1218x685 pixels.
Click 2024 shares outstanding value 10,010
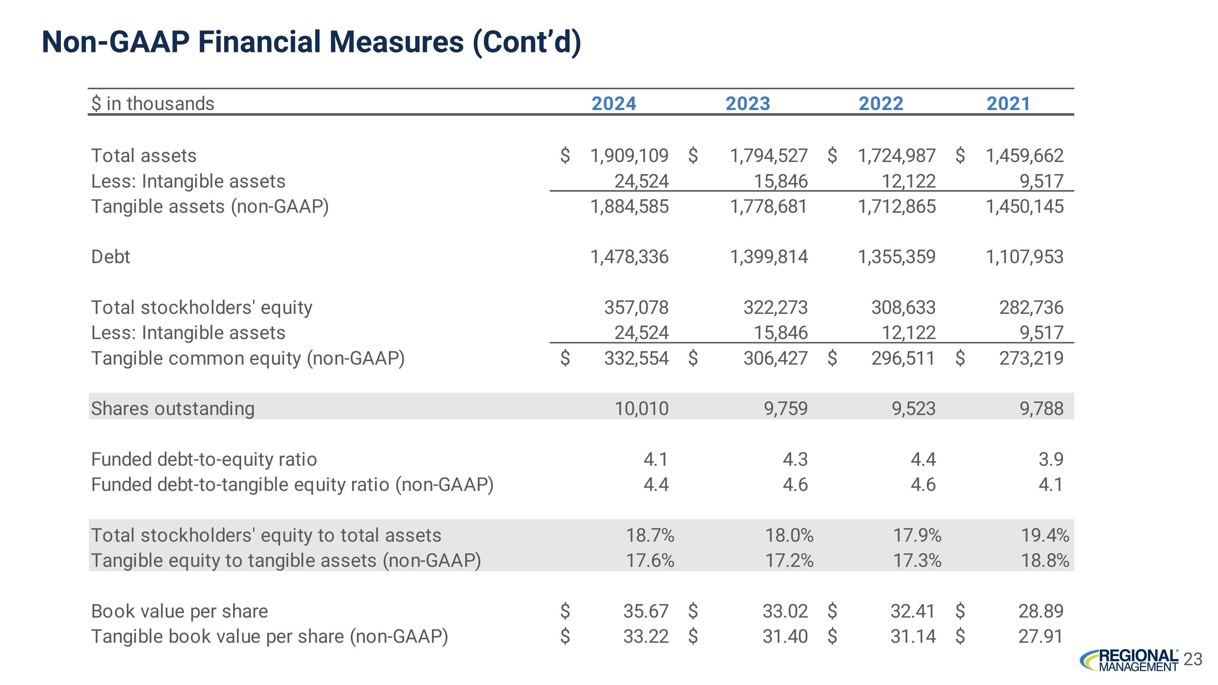641,408
